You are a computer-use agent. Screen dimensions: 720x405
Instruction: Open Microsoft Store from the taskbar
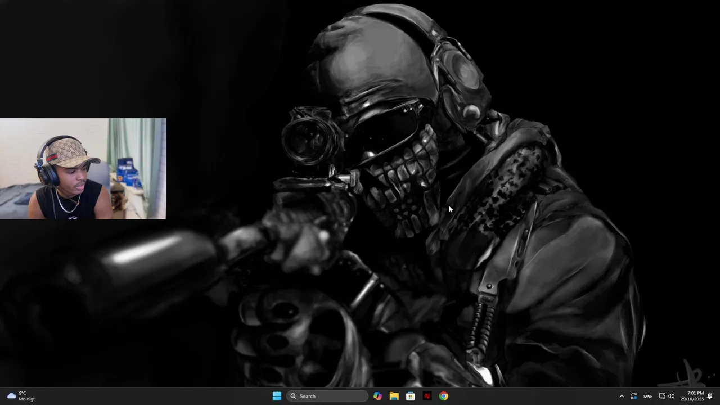pos(411,396)
